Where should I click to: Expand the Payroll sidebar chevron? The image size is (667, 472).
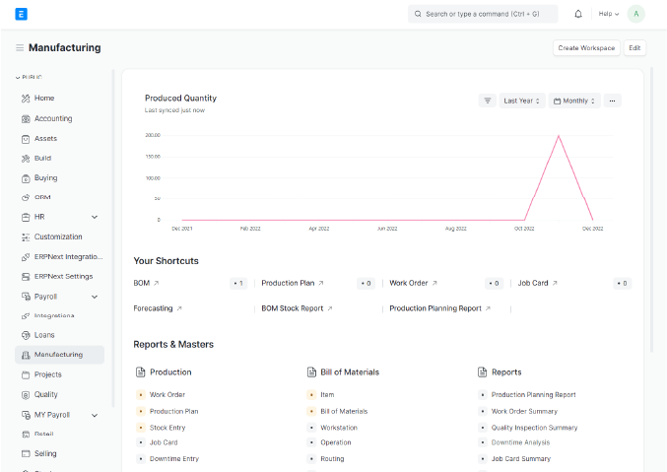95,297
